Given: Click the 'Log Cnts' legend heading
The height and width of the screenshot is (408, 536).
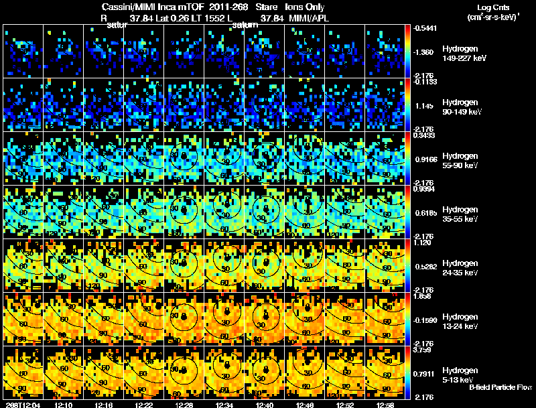Looking at the screenshot, I should click(x=493, y=7).
